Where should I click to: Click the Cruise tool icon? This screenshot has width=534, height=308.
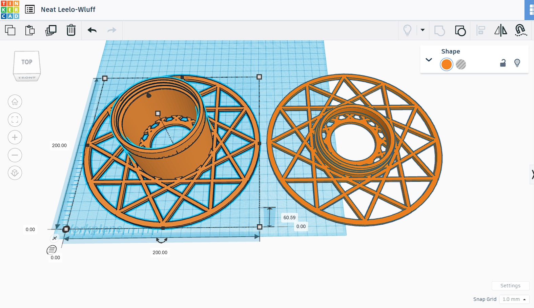point(521,30)
